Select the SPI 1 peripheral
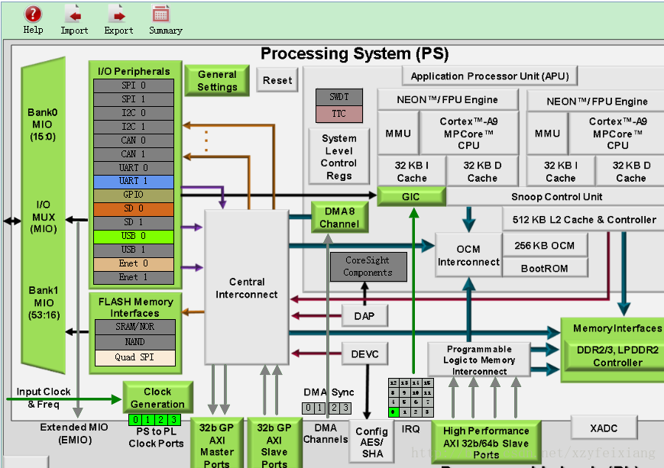664x468 pixels. click(134, 99)
